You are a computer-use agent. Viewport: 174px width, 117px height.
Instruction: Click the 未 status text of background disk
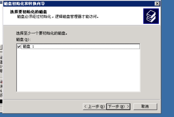[1, 86]
